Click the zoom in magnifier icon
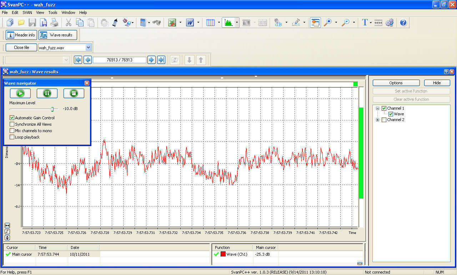This screenshot has height=275, width=457. point(327,22)
